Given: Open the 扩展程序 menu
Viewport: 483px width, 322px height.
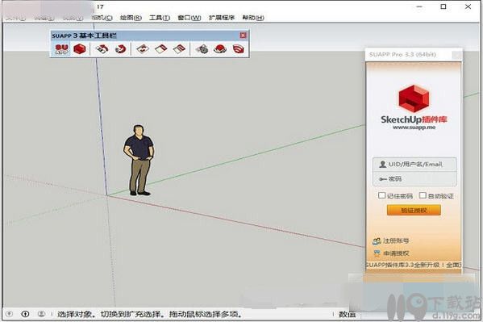Looking at the screenshot, I should [222, 18].
